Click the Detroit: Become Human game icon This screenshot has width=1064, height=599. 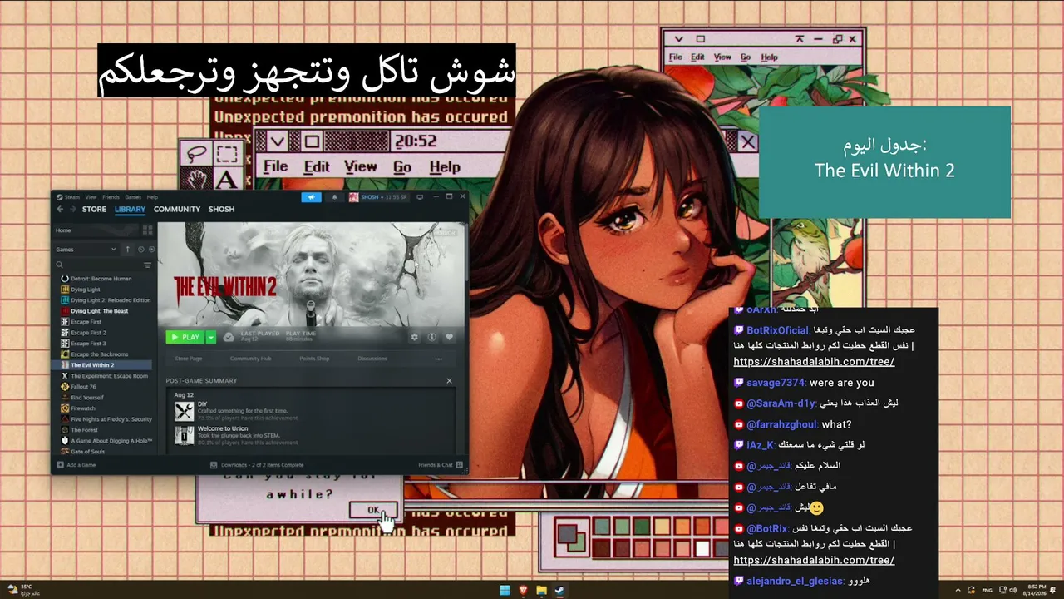click(x=65, y=278)
